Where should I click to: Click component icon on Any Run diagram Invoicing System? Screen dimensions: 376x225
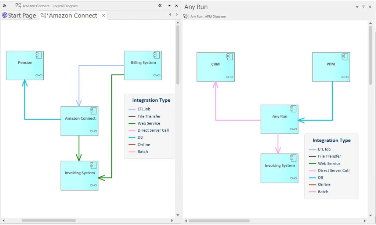click(x=293, y=158)
